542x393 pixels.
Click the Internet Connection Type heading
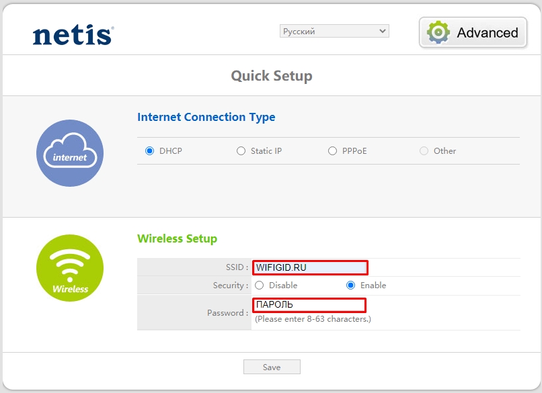click(x=206, y=117)
